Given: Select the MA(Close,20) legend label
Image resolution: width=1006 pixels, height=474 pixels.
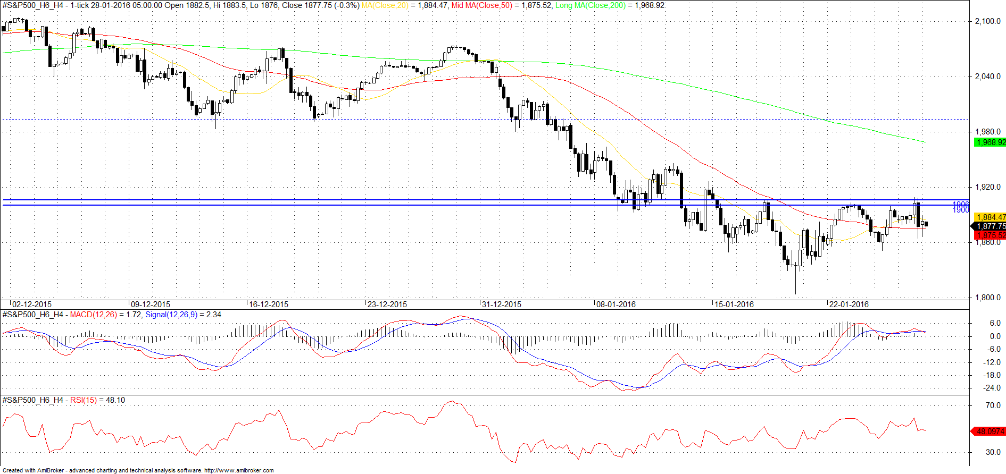Looking at the screenshot, I should point(385,5).
